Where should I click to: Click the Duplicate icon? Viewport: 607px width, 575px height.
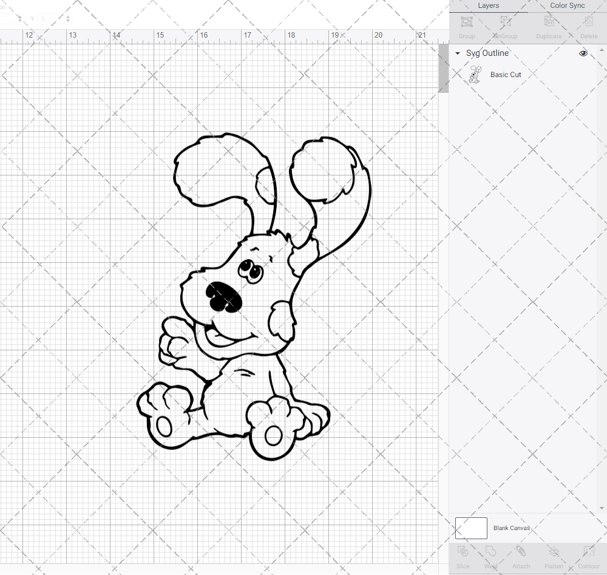[x=549, y=22]
